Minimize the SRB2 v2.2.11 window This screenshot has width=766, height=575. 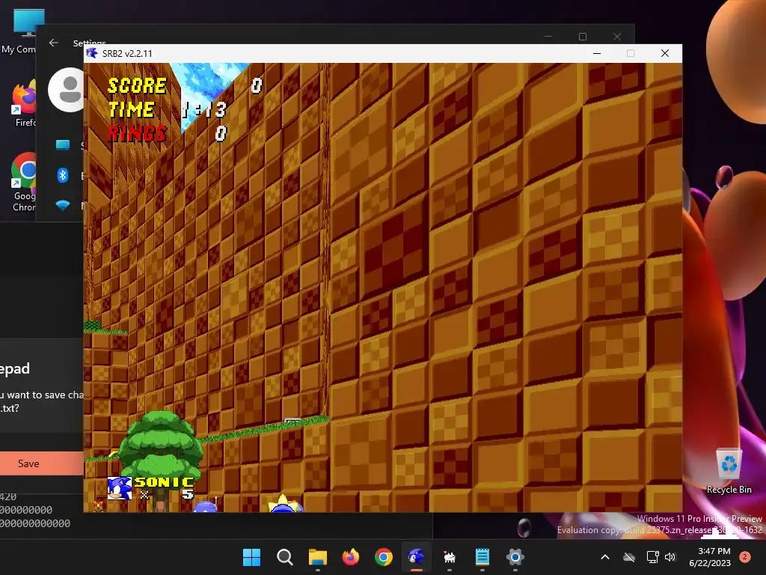(597, 53)
